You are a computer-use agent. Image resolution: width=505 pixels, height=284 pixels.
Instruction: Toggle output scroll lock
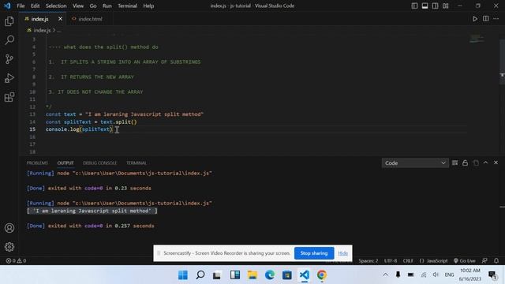[x=465, y=163]
